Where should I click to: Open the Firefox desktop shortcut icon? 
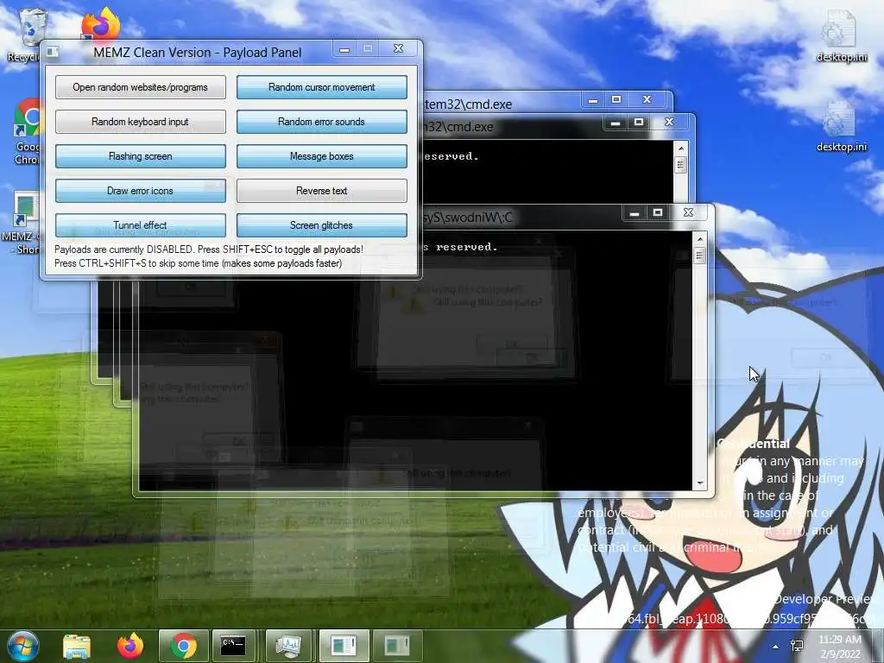coord(101,23)
